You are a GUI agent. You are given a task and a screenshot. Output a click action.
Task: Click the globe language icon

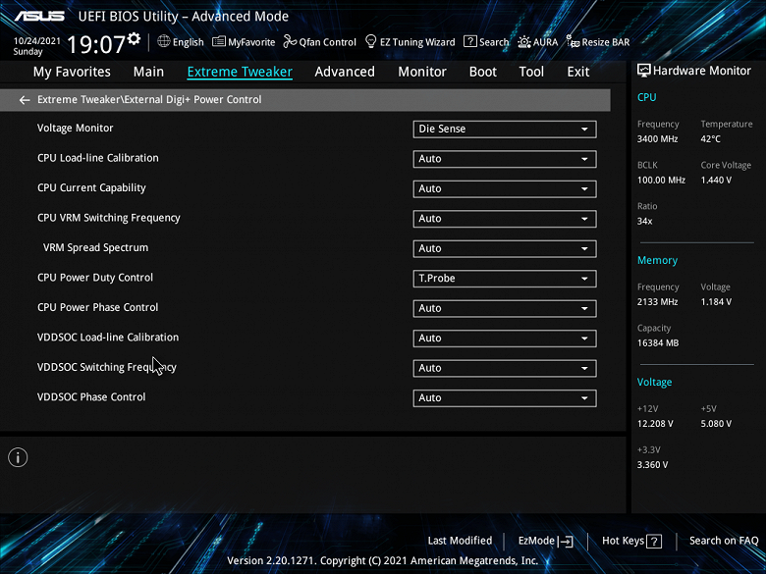(164, 41)
